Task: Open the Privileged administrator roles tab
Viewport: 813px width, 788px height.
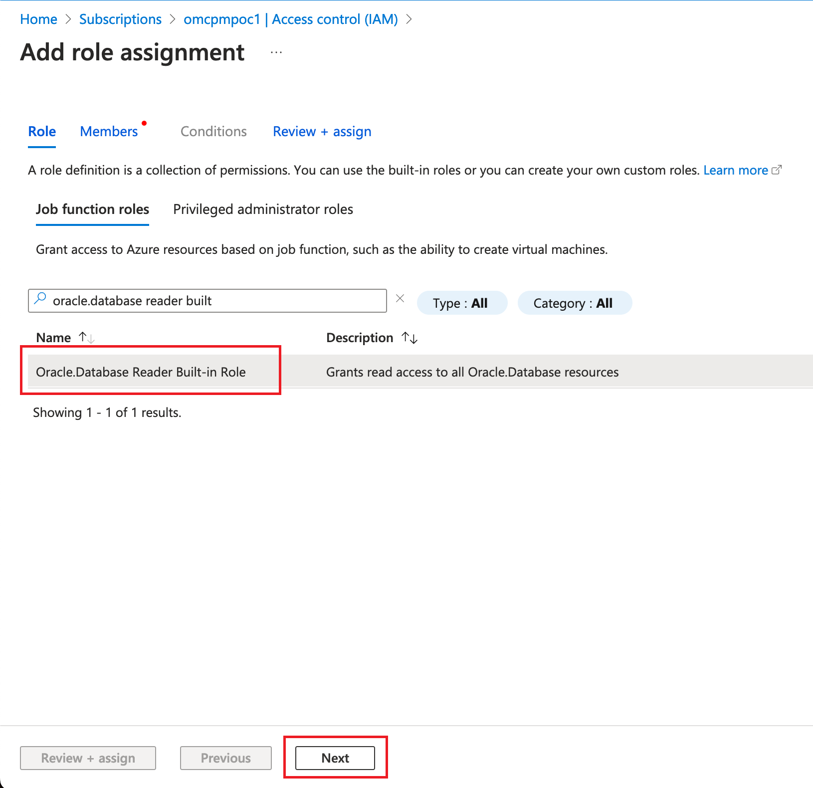Action: (263, 209)
